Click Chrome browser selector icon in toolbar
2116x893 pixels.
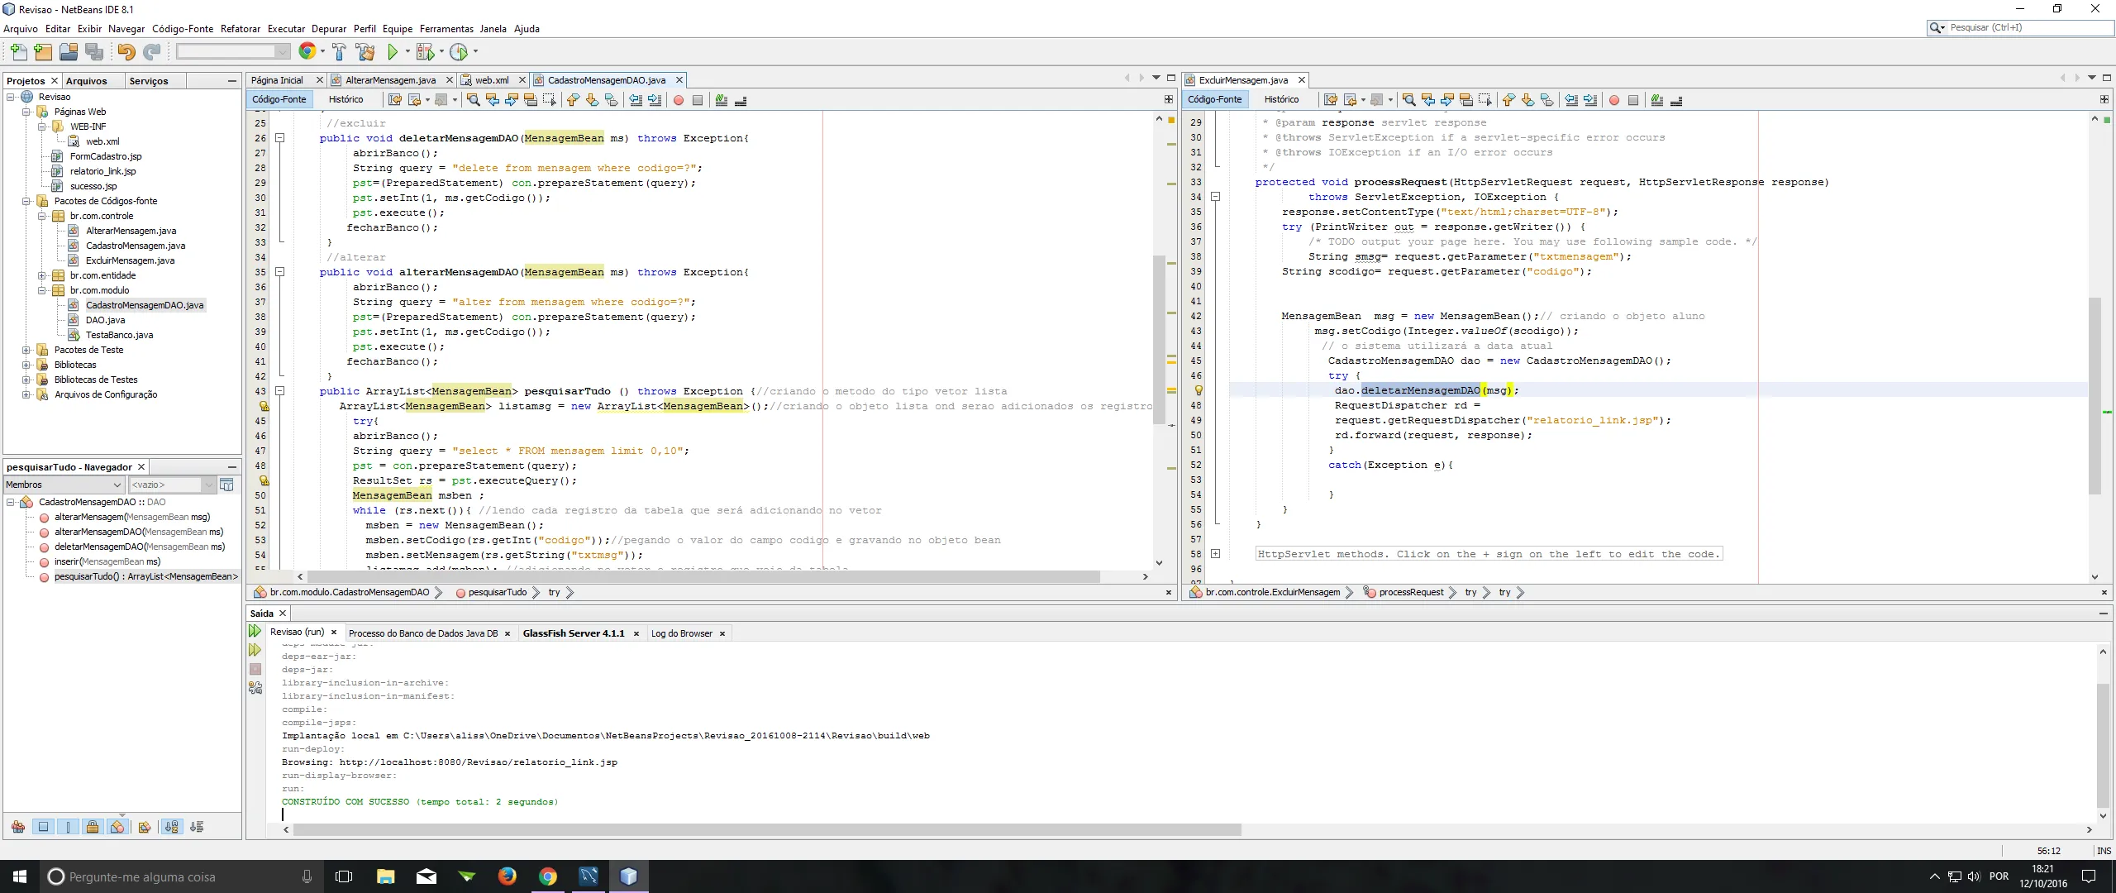307,52
